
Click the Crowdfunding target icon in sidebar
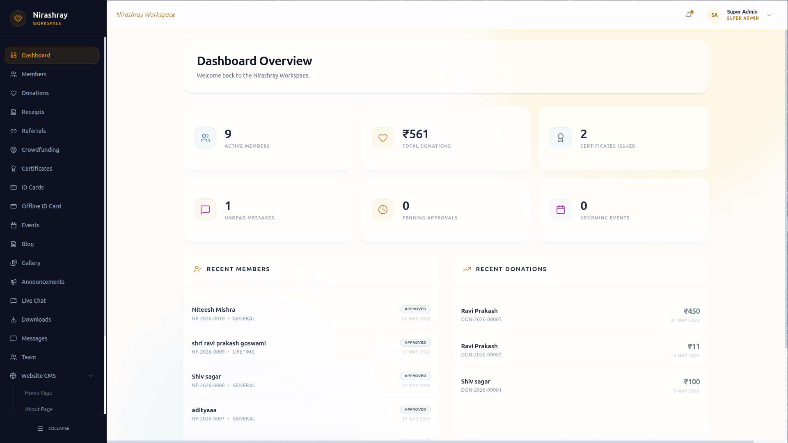click(14, 150)
